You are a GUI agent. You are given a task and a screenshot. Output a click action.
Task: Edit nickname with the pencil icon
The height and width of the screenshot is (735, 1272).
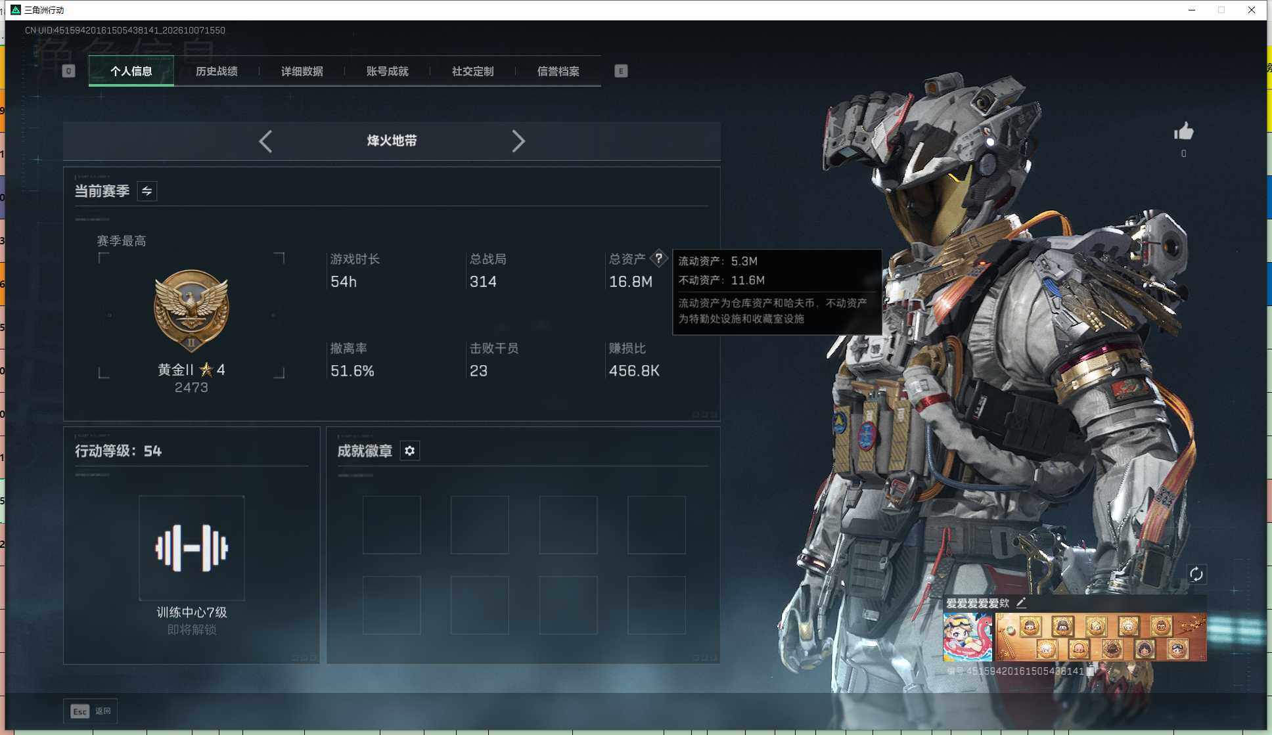click(x=1021, y=602)
